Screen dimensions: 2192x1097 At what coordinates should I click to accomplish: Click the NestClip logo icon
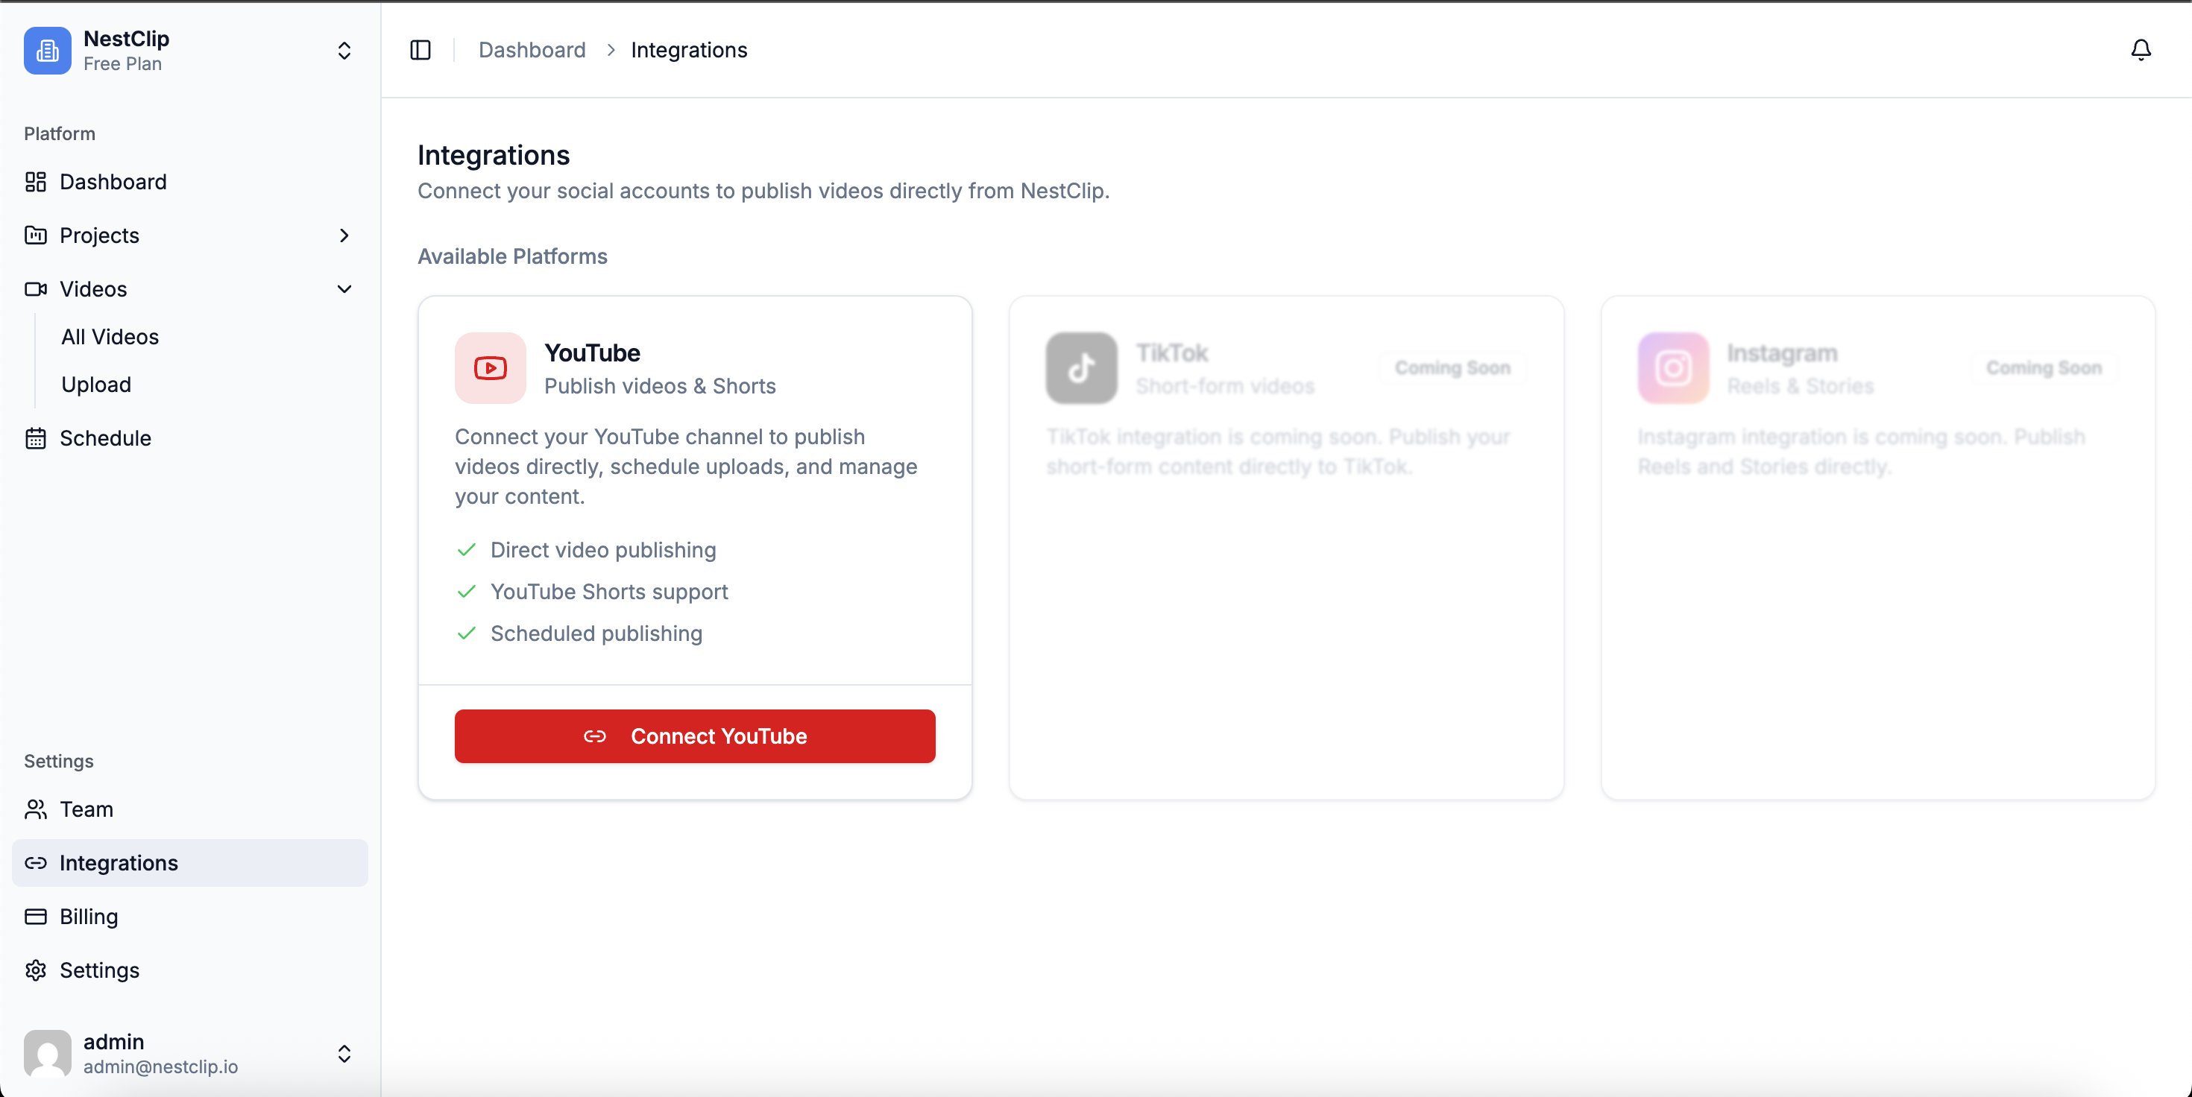coord(48,50)
